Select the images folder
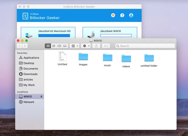This screenshot has width=188, height=136. 83,59
